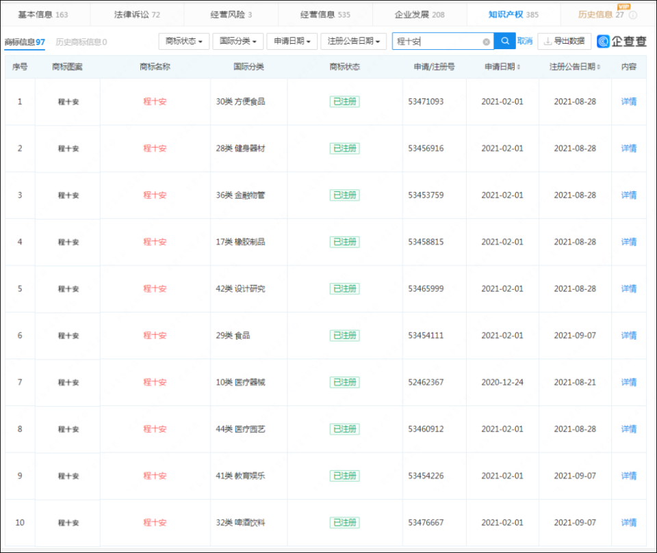
Task: Expand the 国际分类 dropdown filter
Action: coord(237,42)
